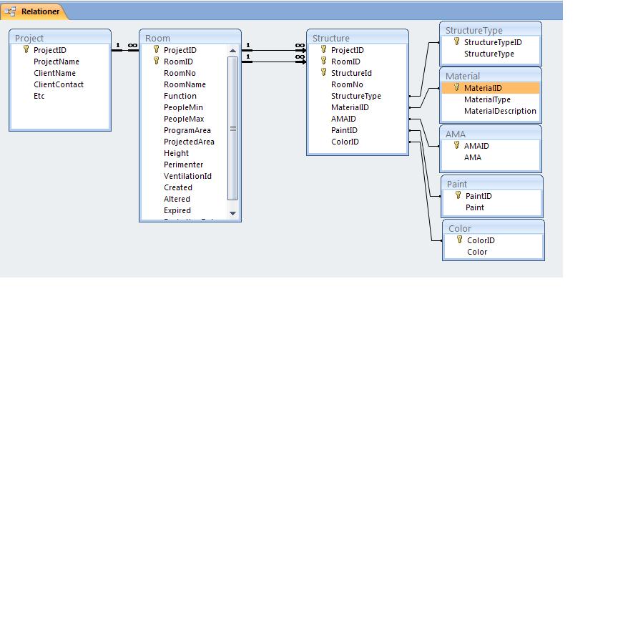Select Perimenter field in Room table
633x628 pixels.
tap(183, 165)
